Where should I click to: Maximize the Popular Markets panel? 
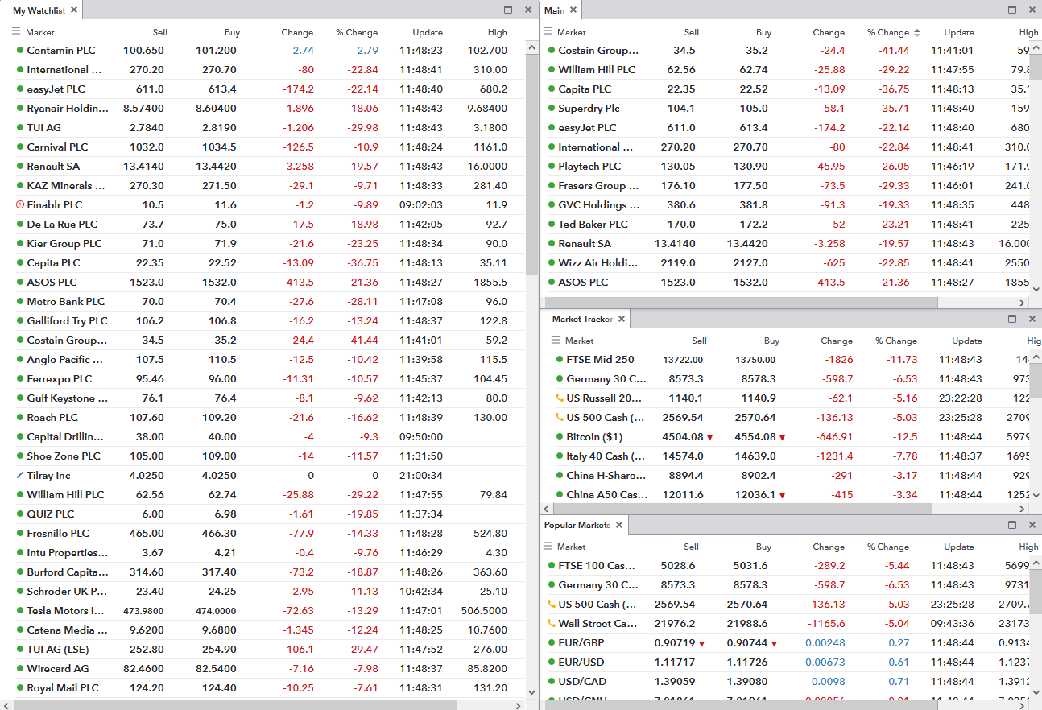coord(1012,525)
